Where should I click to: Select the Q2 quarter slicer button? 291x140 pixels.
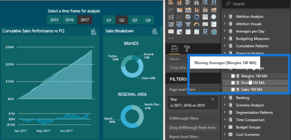click(x=122, y=20)
